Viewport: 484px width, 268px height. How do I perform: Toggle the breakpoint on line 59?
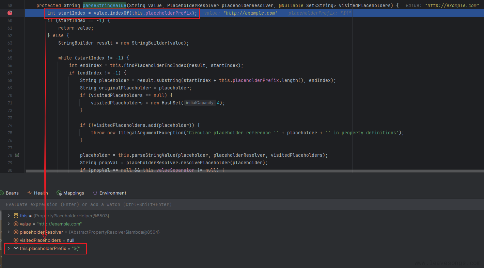(x=10, y=13)
